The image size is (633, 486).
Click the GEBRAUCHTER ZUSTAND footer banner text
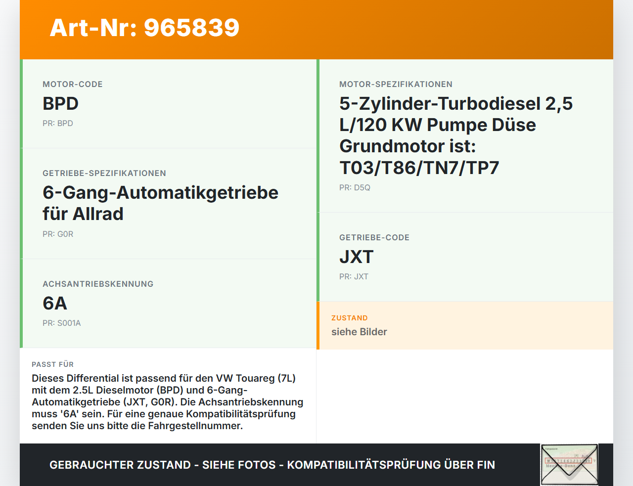pyautogui.click(x=272, y=465)
